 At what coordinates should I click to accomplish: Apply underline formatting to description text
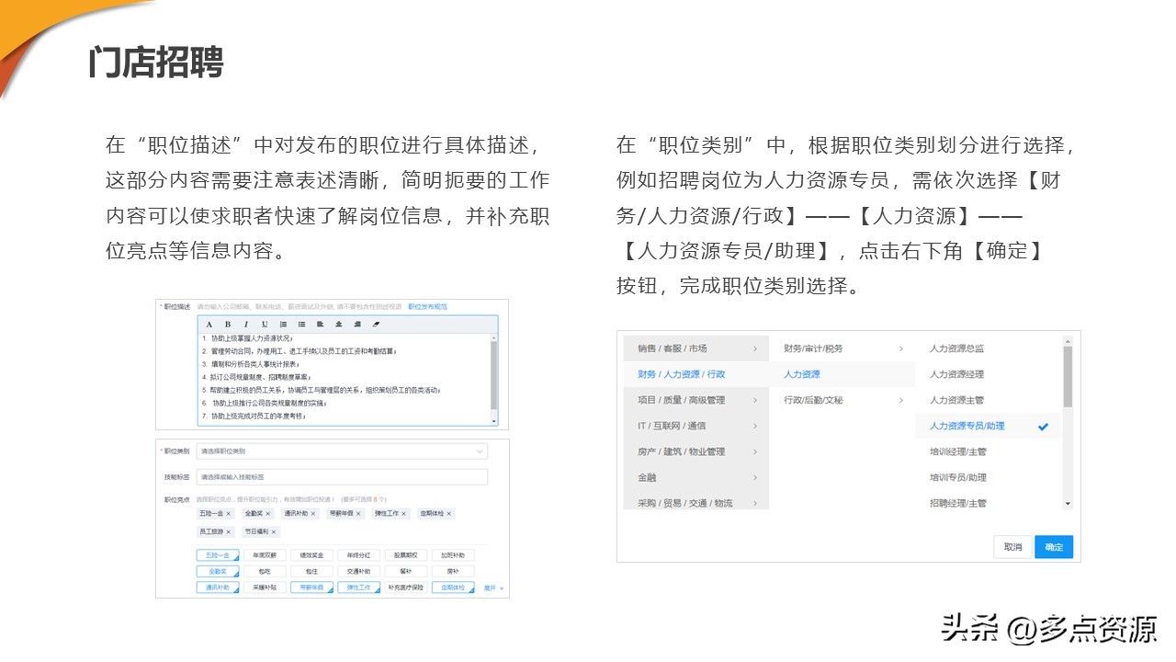pyautogui.click(x=265, y=325)
